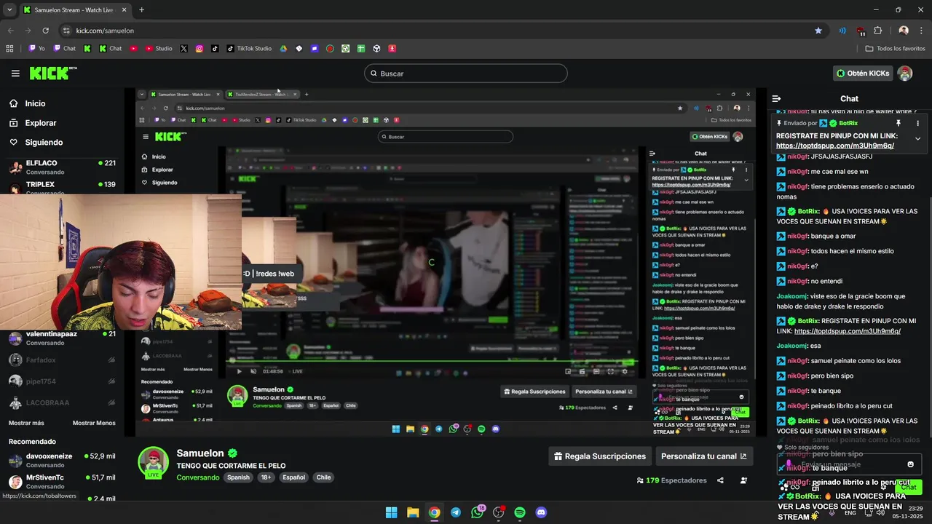Unpin the pinned BotRix message
Image resolution: width=932 pixels, height=524 pixels.
point(899,123)
